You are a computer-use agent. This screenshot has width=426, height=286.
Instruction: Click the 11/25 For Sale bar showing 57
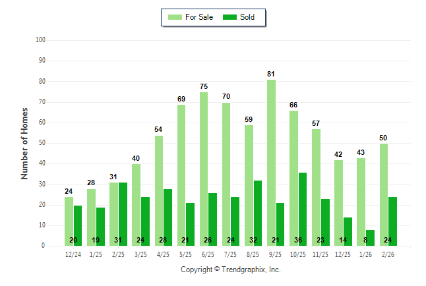[x=316, y=187]
